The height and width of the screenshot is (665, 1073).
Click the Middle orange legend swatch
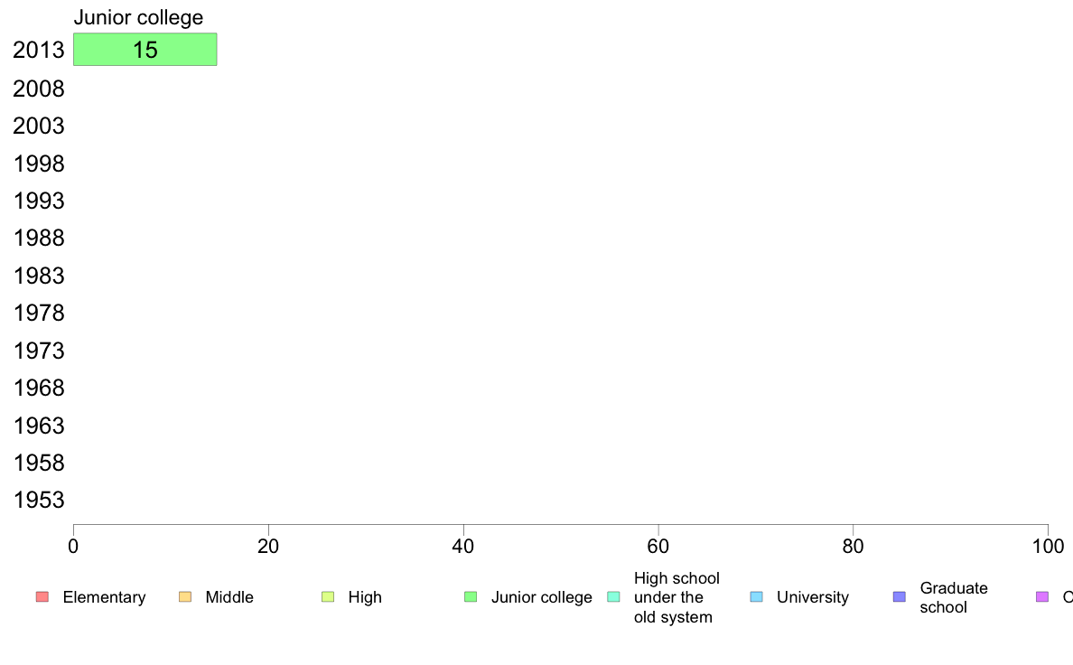click(185, 597)
